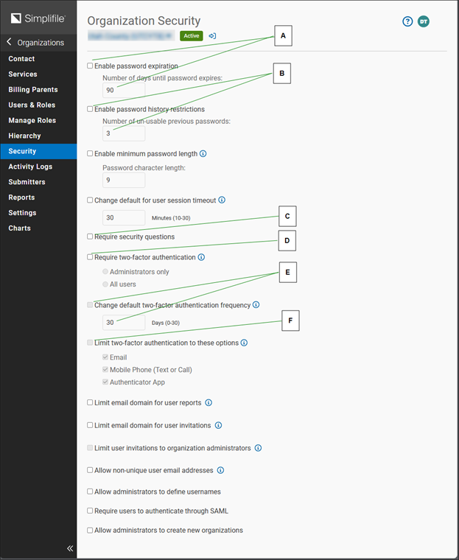Toggle Change default for user session timeout

tap(90, 200)
